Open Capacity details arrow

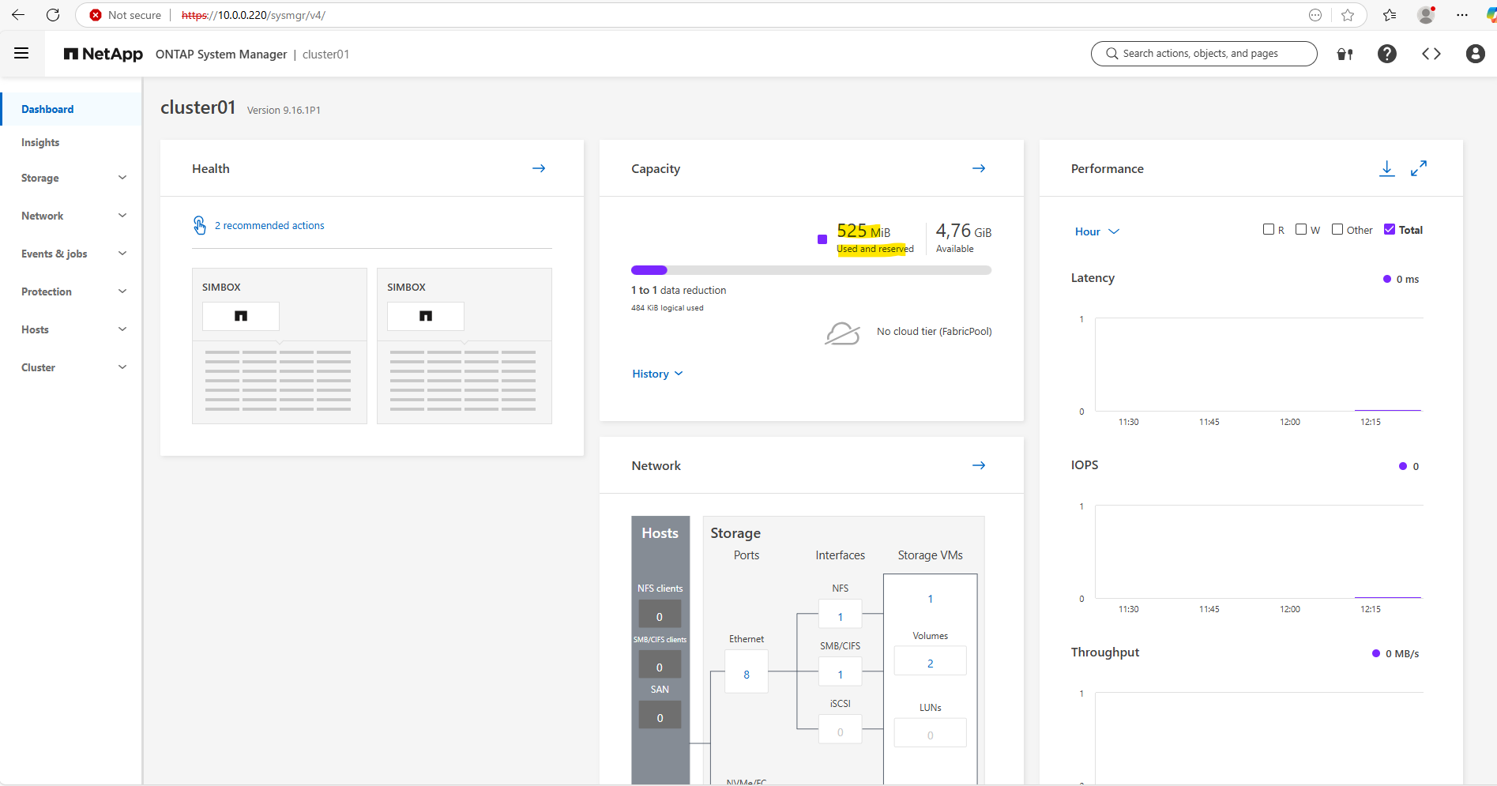(979, 168)
